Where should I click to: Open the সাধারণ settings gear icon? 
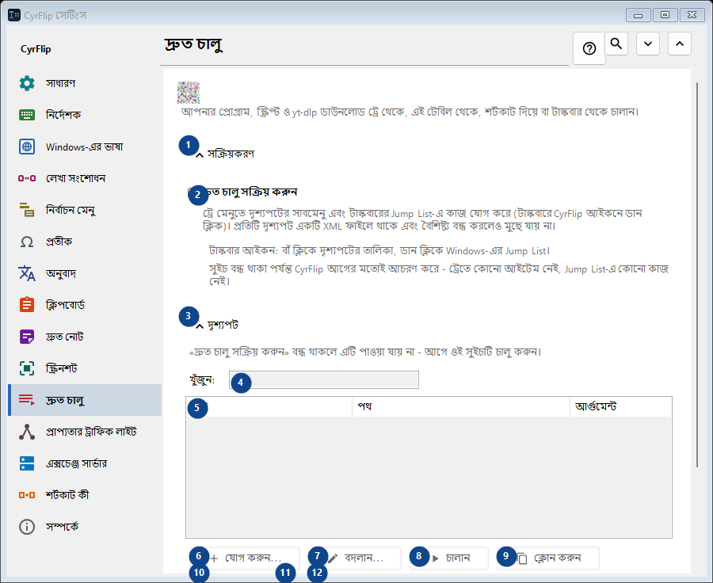point(27,83)
